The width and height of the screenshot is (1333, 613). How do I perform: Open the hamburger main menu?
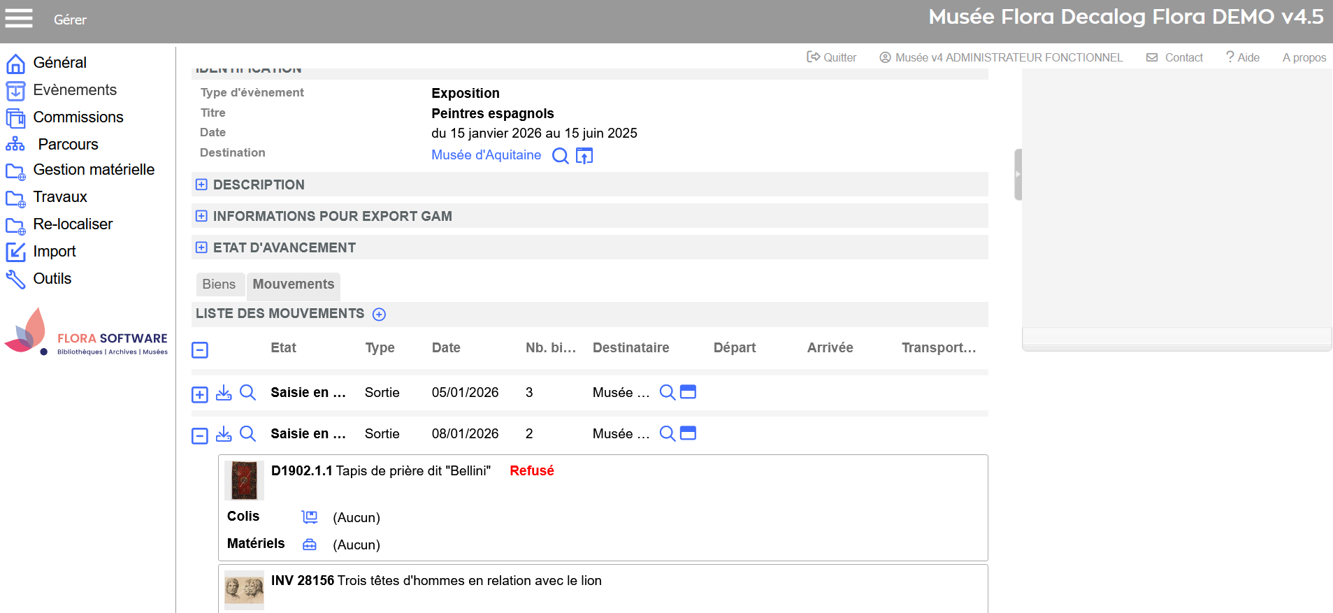[19, 19]
